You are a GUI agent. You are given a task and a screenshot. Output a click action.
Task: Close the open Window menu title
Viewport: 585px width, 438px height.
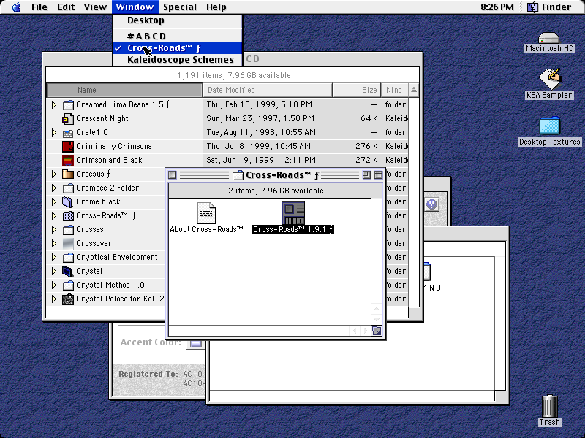(x=135, y=7)
